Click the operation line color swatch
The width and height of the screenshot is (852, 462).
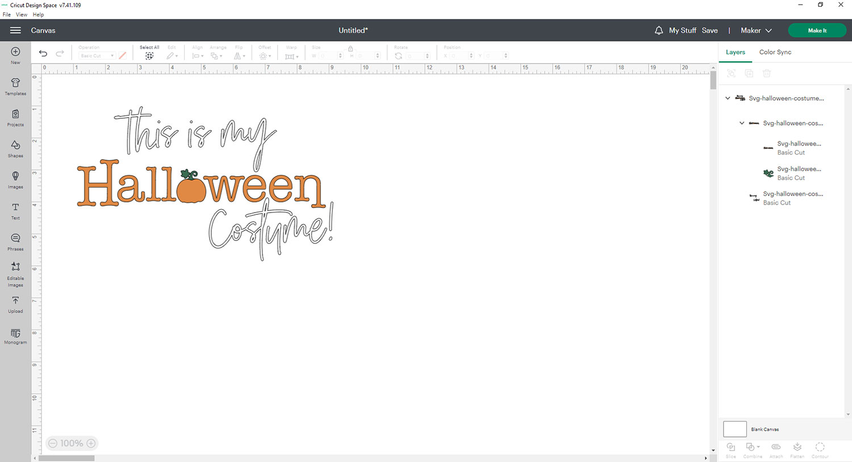123,56
